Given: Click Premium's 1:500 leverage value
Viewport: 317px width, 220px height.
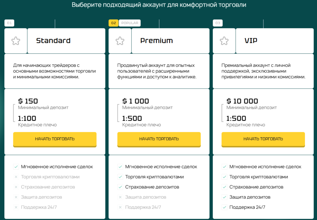Looking at the screenshot, I should pos(132,118).
